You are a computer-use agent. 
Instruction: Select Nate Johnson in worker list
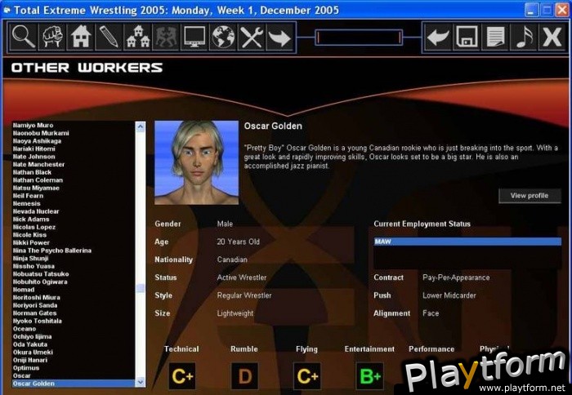(74, 157)
